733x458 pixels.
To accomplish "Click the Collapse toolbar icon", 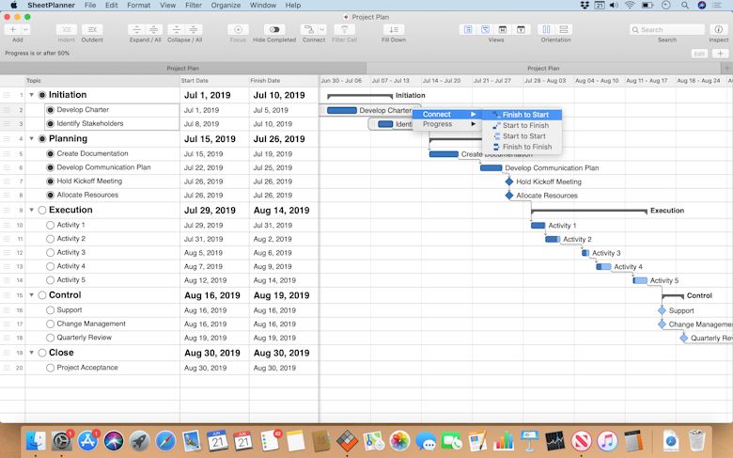I will pos(177,29).
